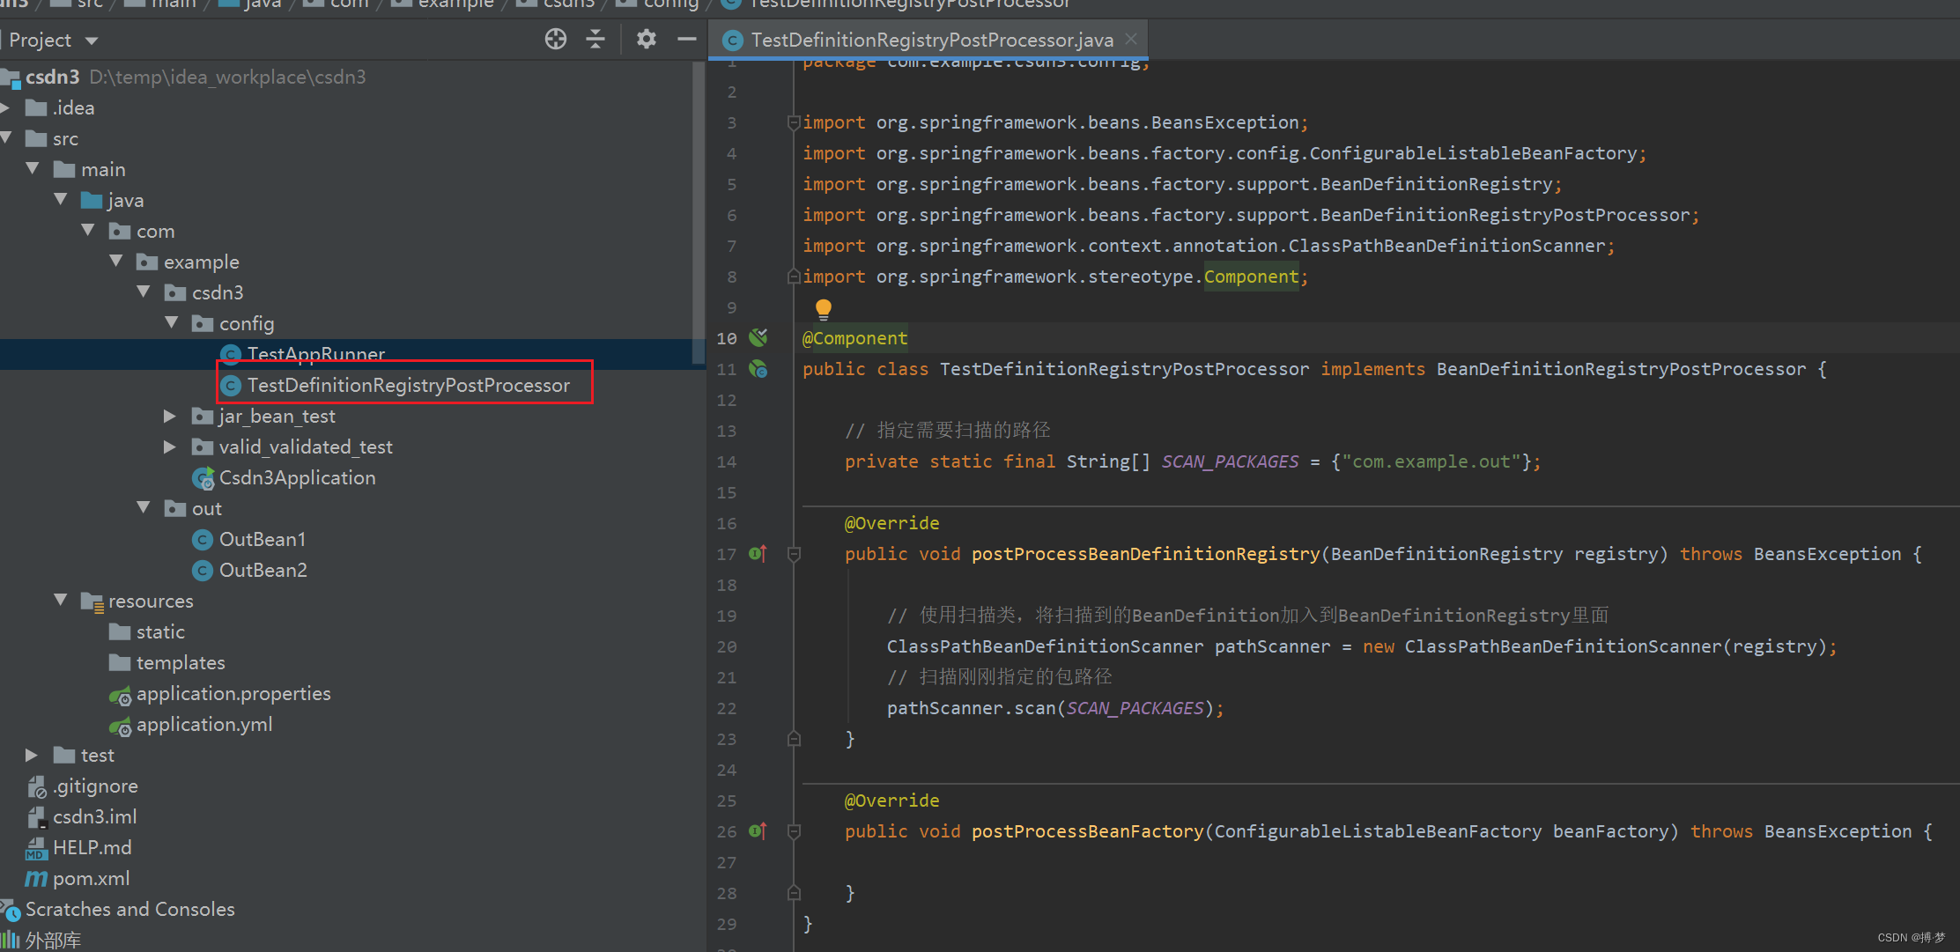Viewport: 1960px width, 952px height.
Task: Fold postProcessBeanDefinitionRegistry method on line 17
Action: click(794, 554)
